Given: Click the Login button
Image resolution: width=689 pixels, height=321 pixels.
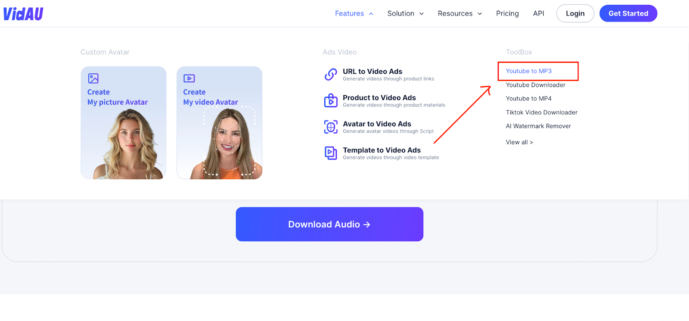Looking at the screenshot, I should [x=575, y=13].
